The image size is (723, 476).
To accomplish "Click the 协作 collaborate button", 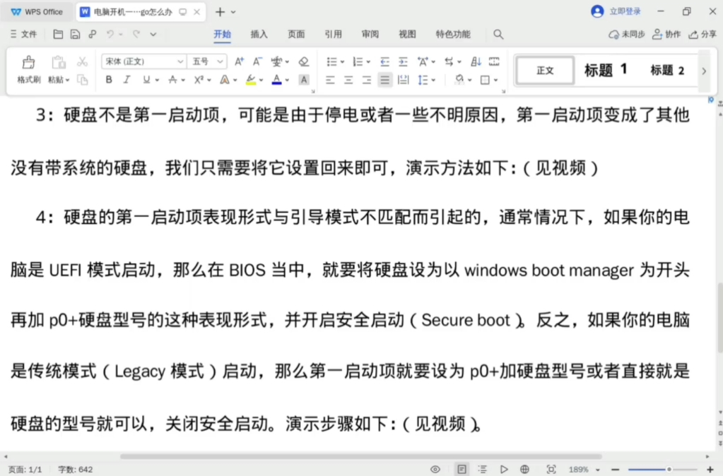I will (666, 34).
